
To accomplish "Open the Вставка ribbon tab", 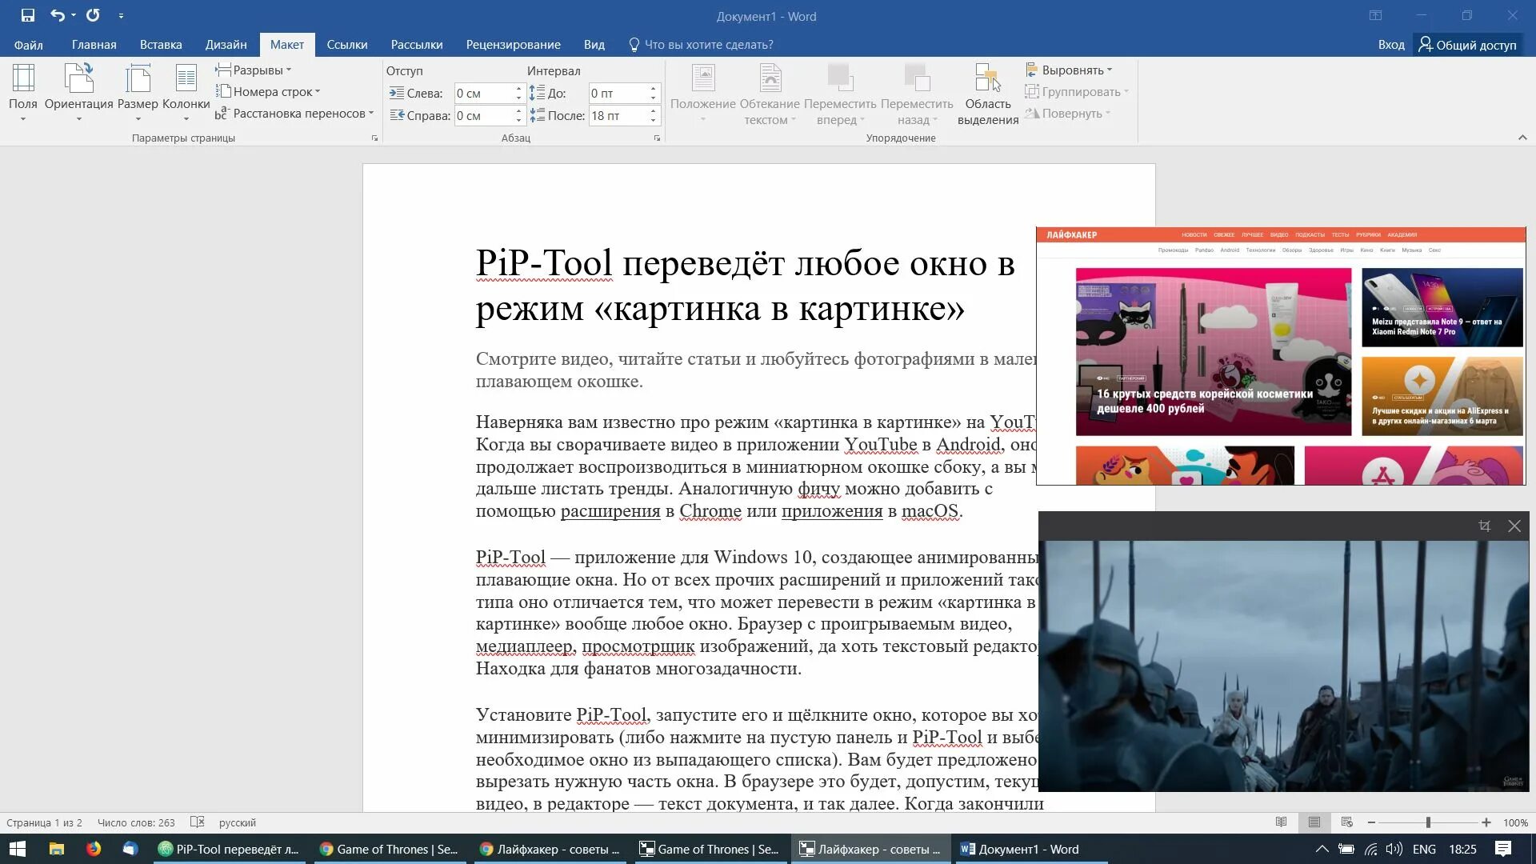I will click(160, 45).
